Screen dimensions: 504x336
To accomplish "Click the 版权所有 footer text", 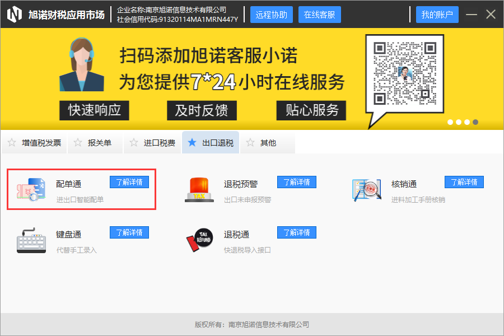I will (252, 324).
